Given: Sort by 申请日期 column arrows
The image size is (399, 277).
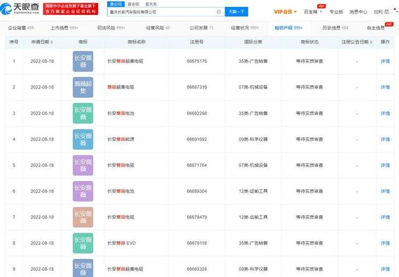Looking at the screenshot, I should [52, 42].
